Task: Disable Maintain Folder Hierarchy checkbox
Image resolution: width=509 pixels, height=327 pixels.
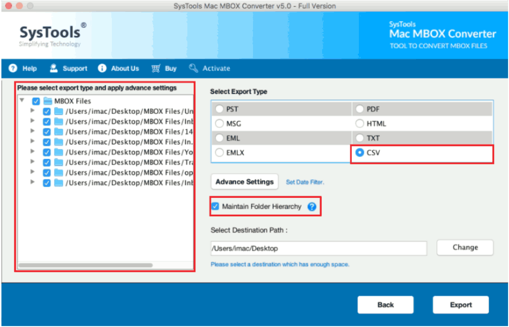Action: point(215,206)
